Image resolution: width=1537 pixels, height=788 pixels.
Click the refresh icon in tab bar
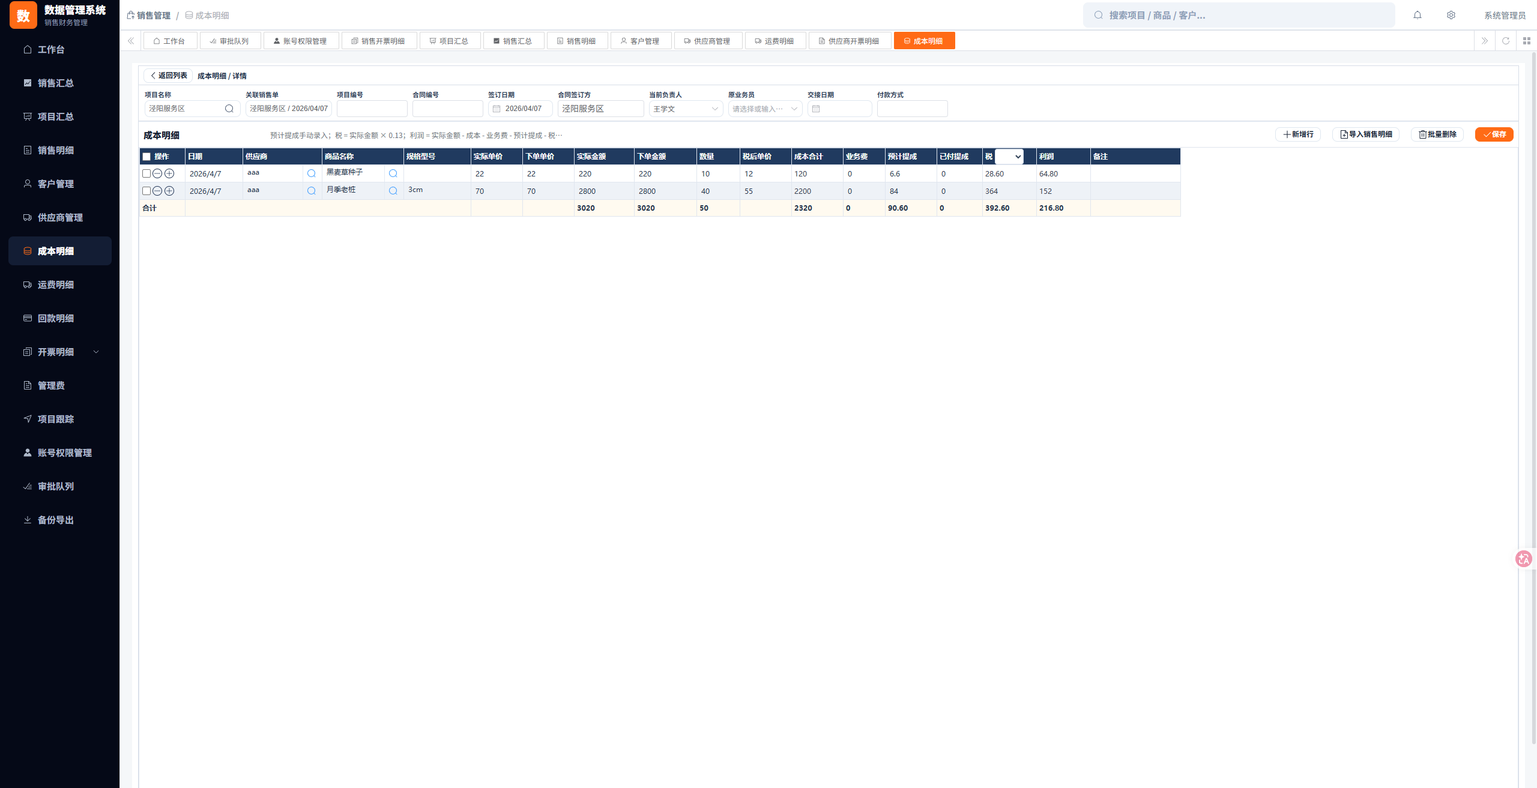tap(1506, 41)
